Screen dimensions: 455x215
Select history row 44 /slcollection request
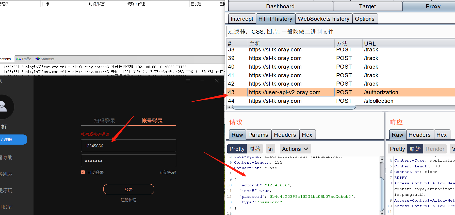(x=340, y=101)
